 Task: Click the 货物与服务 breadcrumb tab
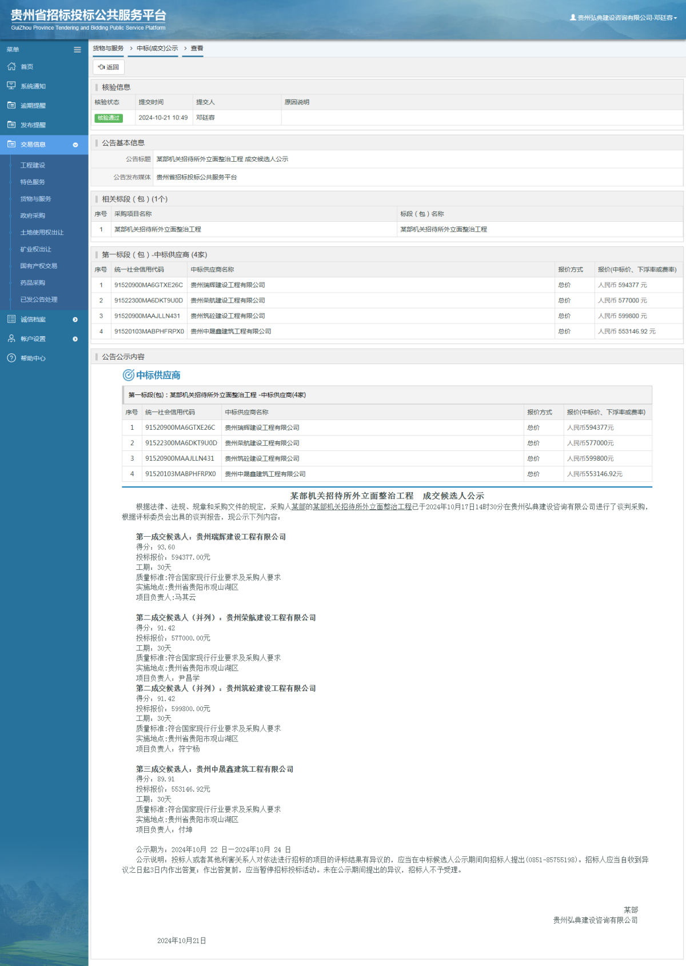click(108, 49)
